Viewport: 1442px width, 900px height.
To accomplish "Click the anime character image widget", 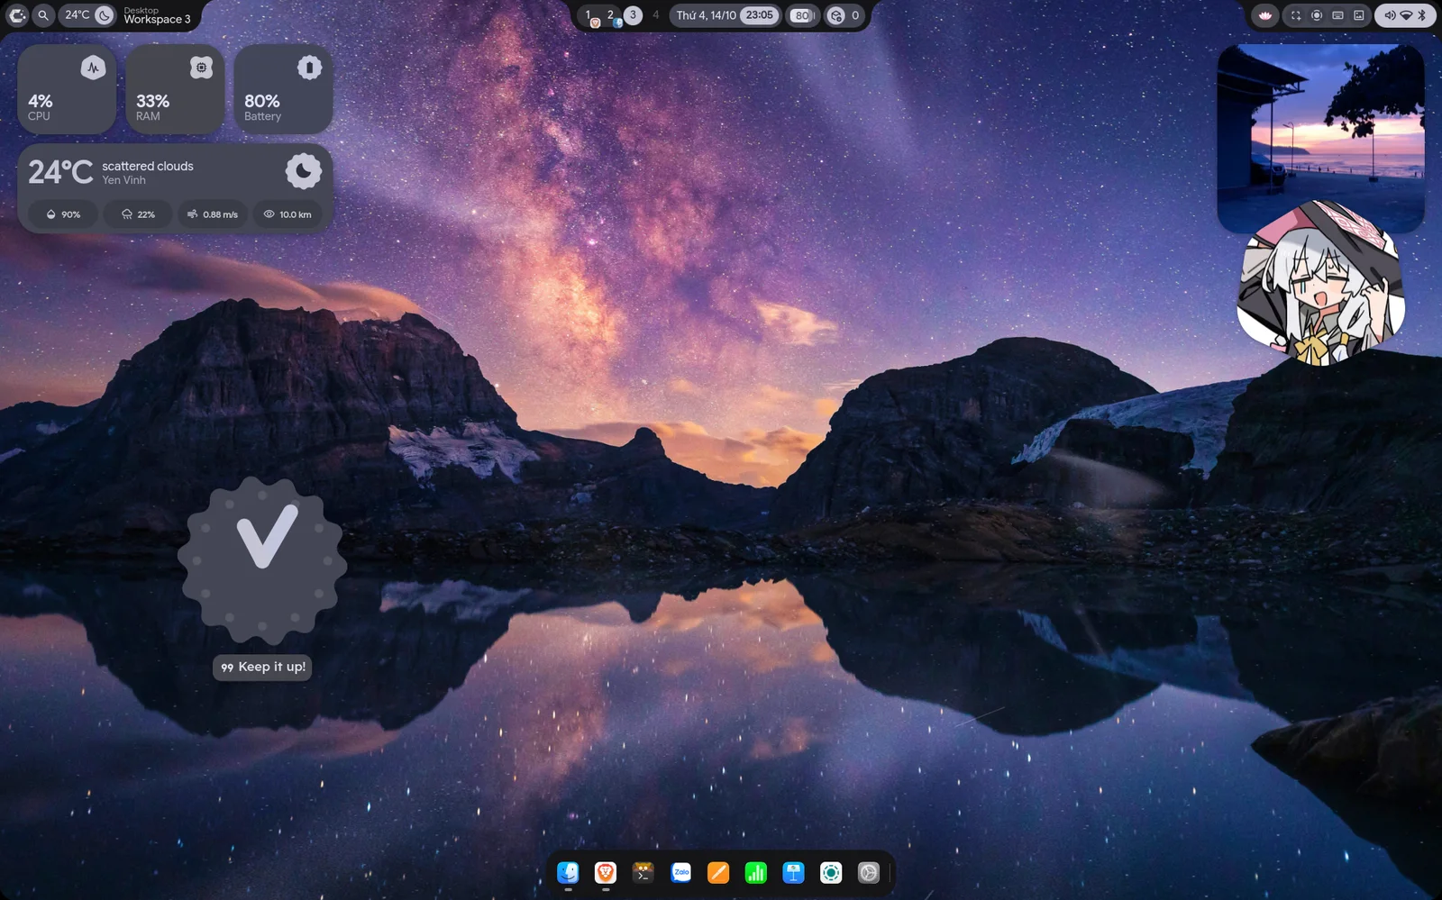I will (x=1320, y=284).
